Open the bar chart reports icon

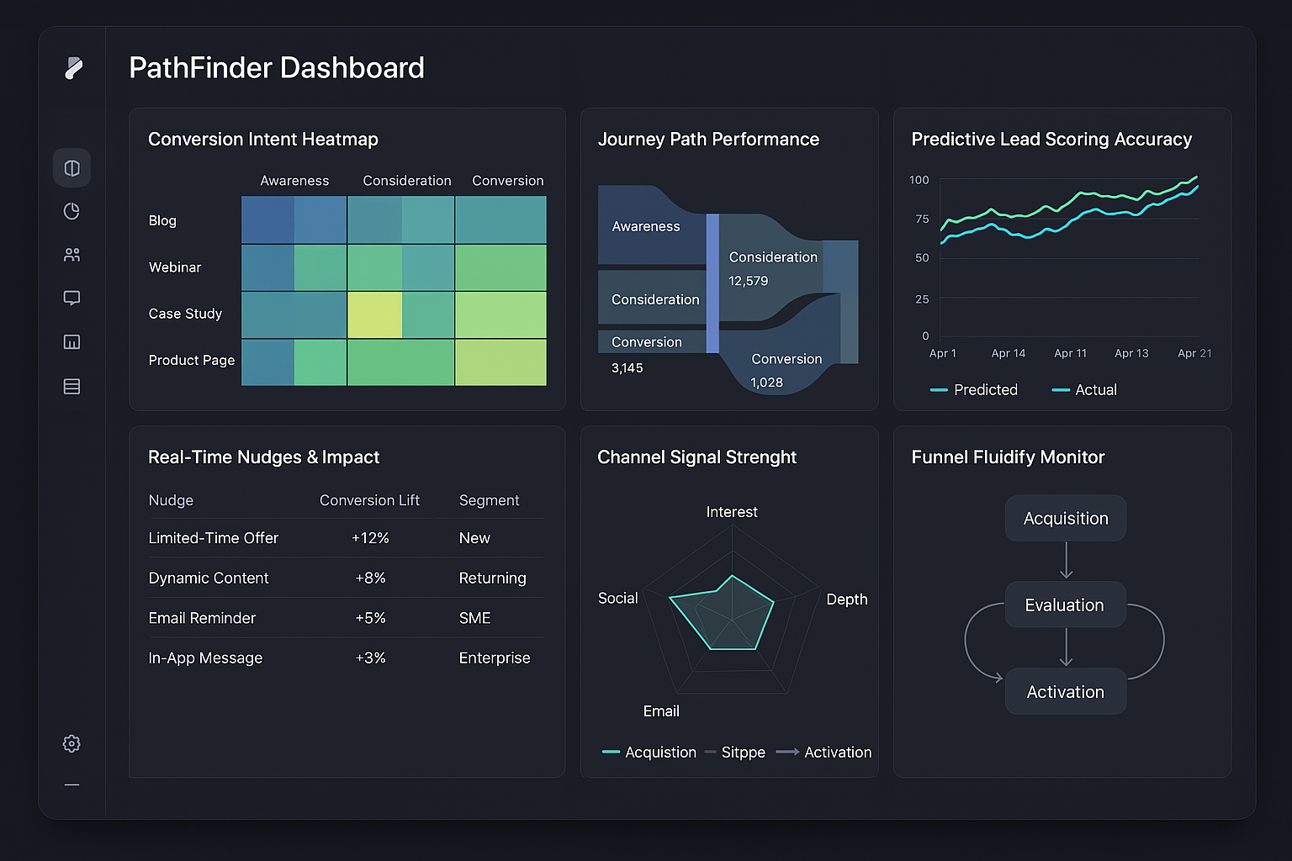72,341
